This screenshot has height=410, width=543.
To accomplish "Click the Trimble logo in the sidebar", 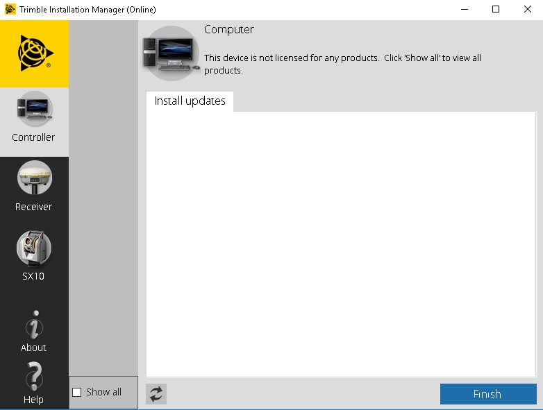I will (35, 53).
